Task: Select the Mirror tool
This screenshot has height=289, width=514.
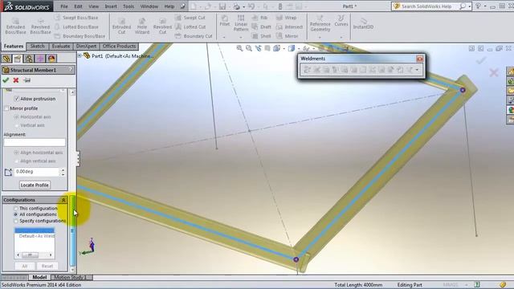Action: point(288,36)
